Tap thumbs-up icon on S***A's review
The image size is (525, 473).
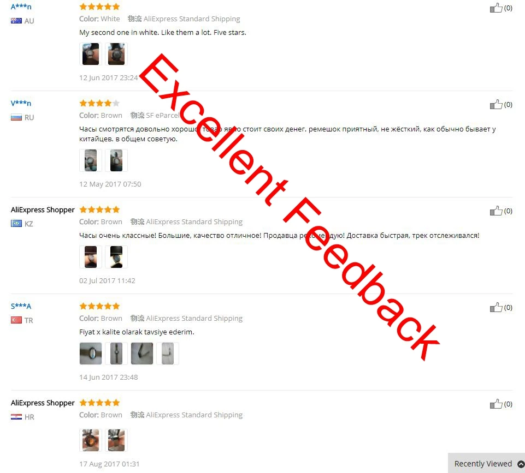point(496,307)
